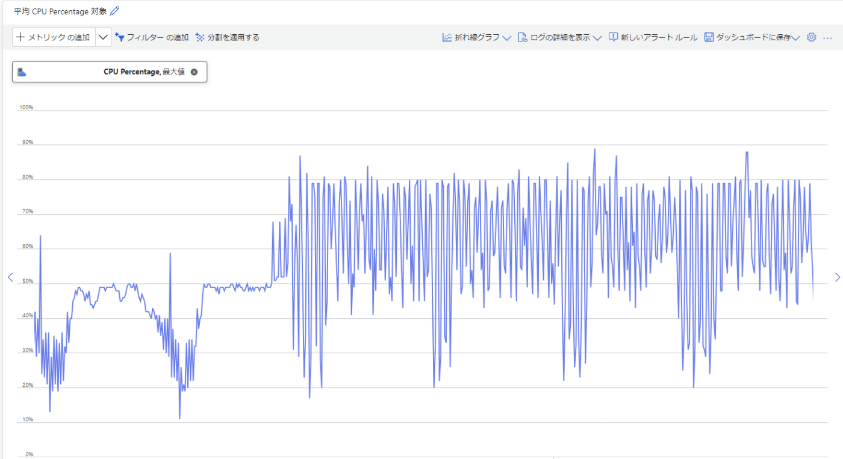Click the alert icon beside 新しいアラートルール
843x459 pixels.
click(612, 37)
